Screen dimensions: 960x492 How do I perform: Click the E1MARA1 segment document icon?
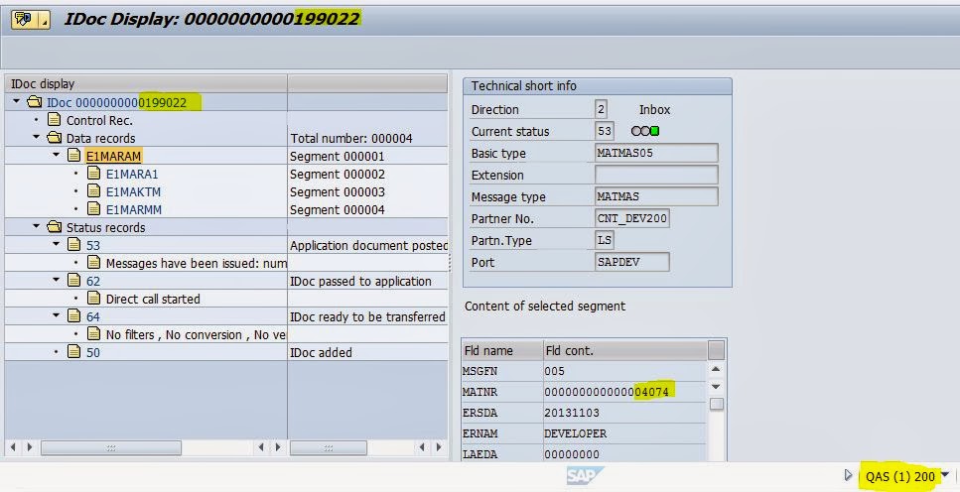pos(94,174)
